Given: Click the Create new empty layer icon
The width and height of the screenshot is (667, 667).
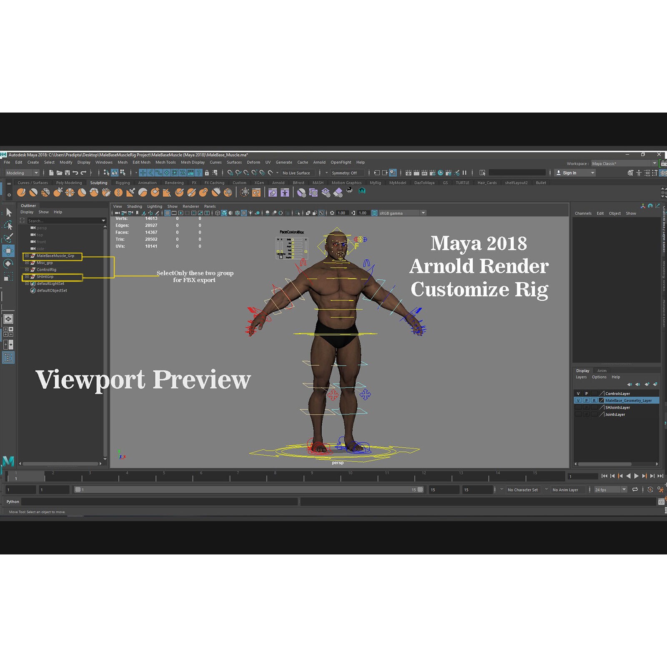Looking at the screenshot, I should coord(647,384).
